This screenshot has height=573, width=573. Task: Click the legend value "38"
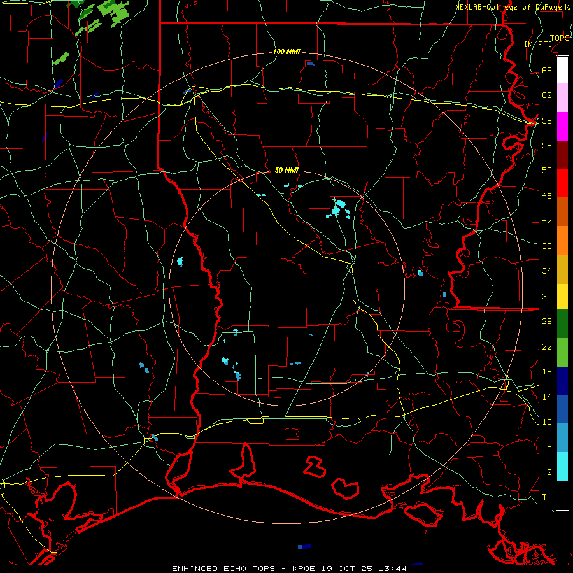coord(547,246)
